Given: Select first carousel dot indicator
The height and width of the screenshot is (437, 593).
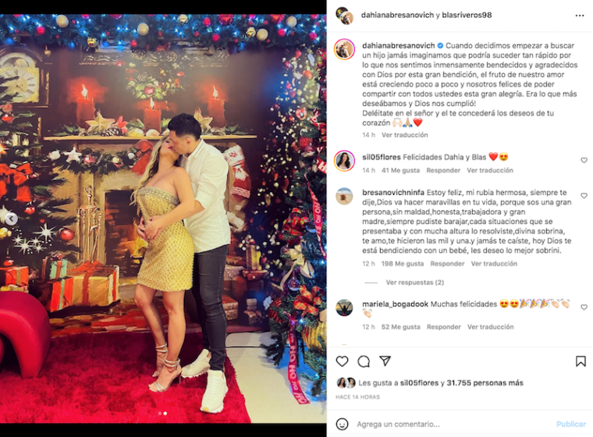Looking at the screenshot, I should (160, 413).
